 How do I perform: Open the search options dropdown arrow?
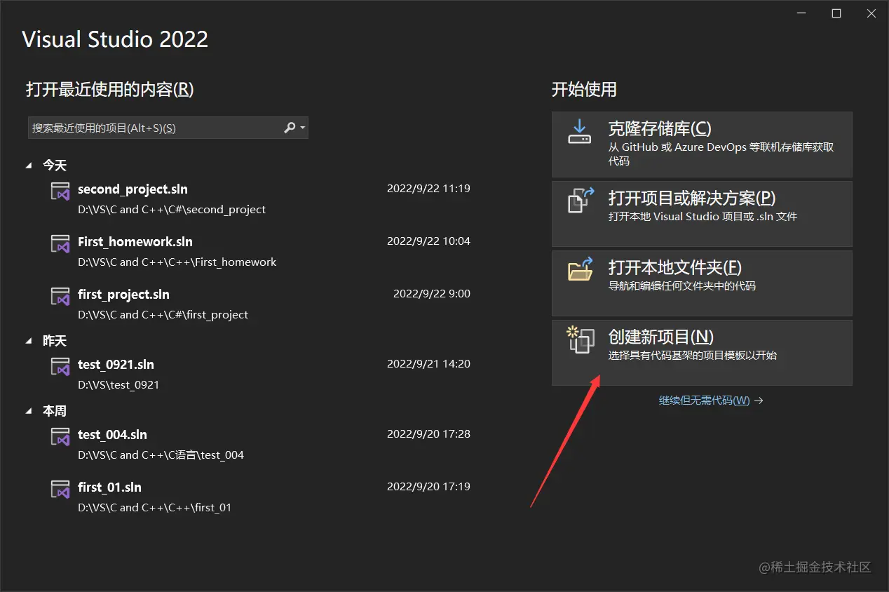pos(303,128)
